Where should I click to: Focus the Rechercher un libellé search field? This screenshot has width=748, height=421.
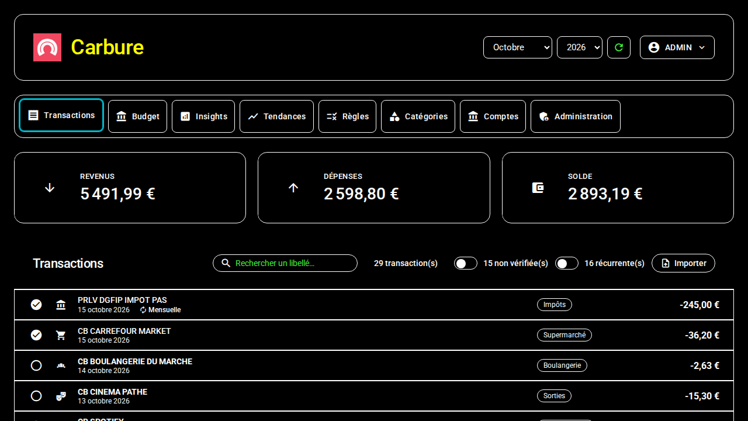pyautogui.click(x=285, y=263)
